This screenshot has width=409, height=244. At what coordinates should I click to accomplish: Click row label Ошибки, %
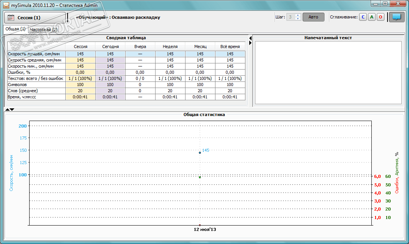tap(36, 72)
